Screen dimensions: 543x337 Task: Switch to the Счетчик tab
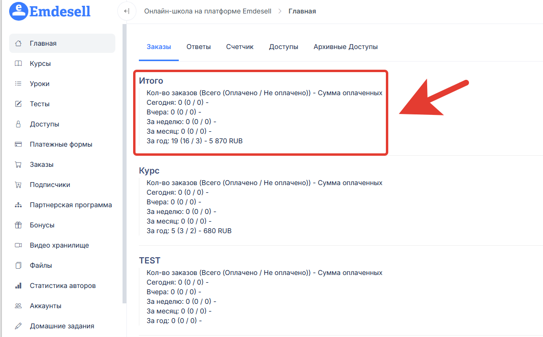pyautogui.click(x=240, y=47)
